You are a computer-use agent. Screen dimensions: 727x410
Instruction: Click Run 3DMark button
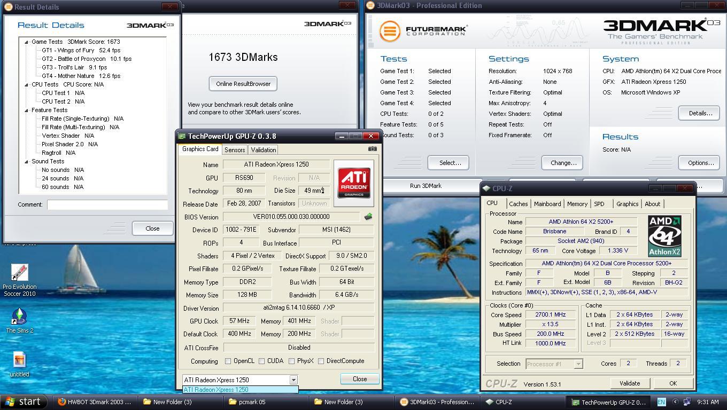[426, 186]
